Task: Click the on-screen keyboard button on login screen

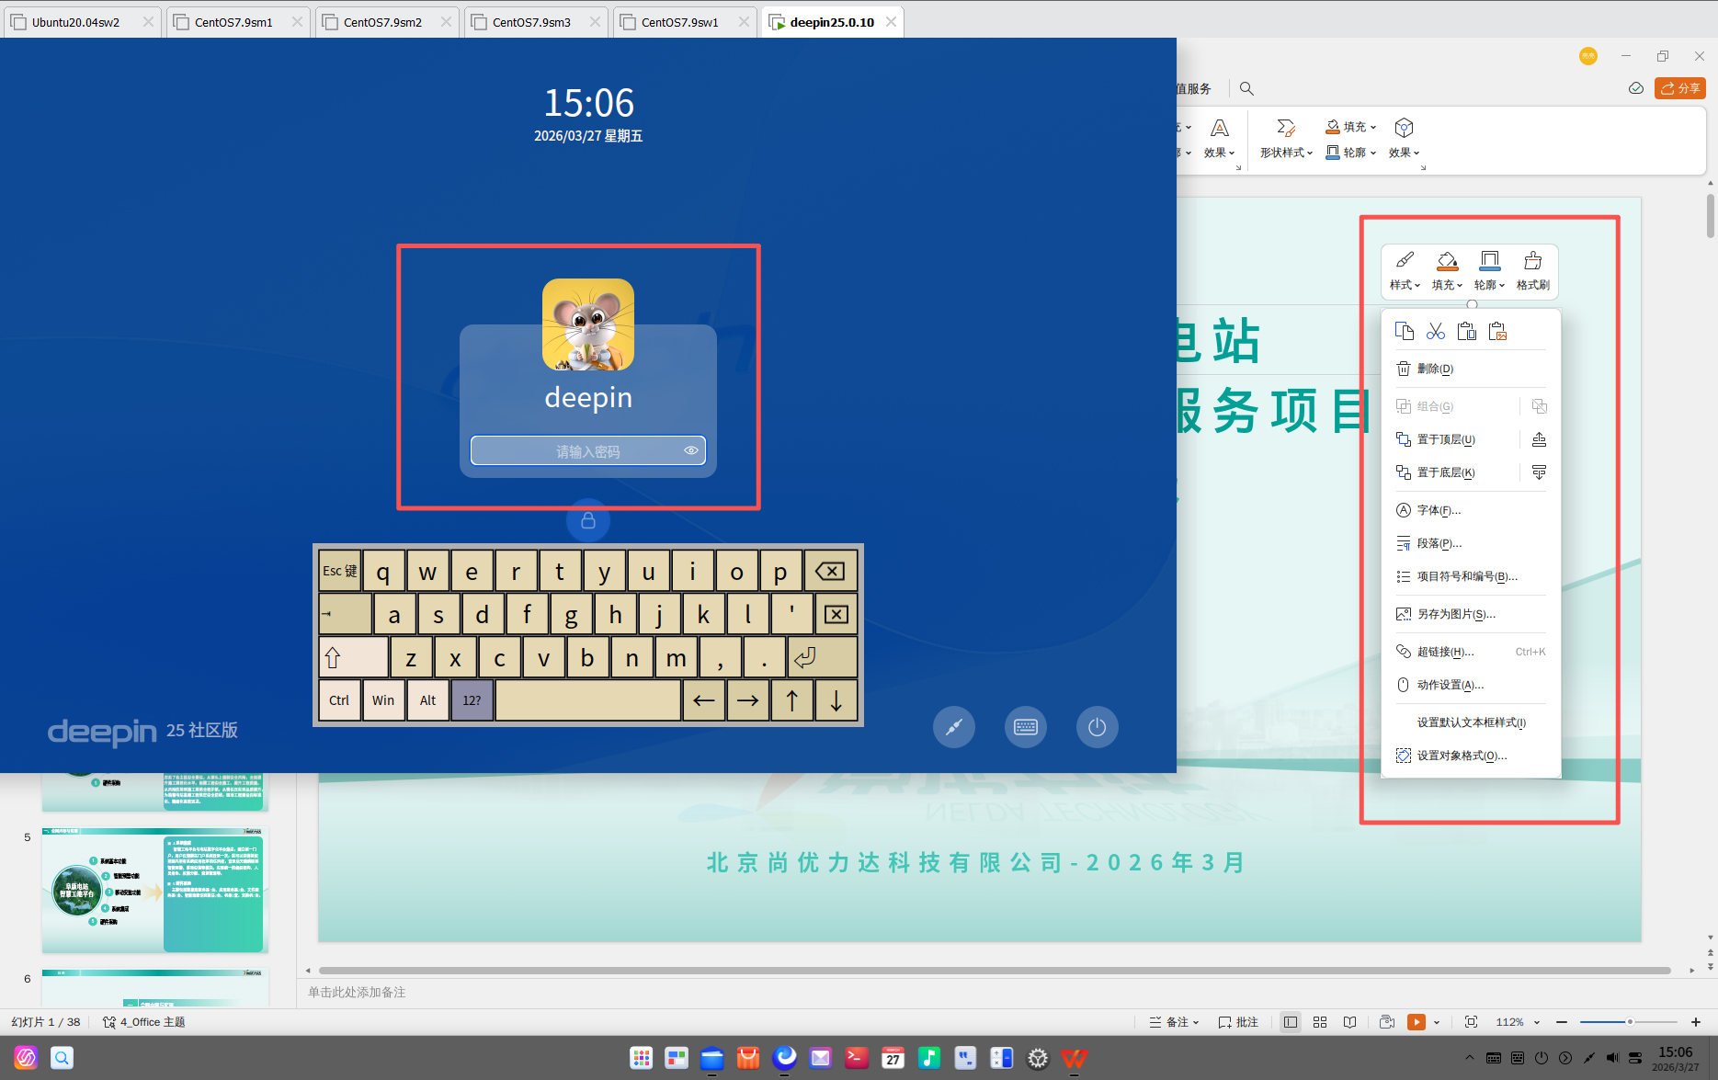Action: pyautogui.click(x=1025, y=727)
